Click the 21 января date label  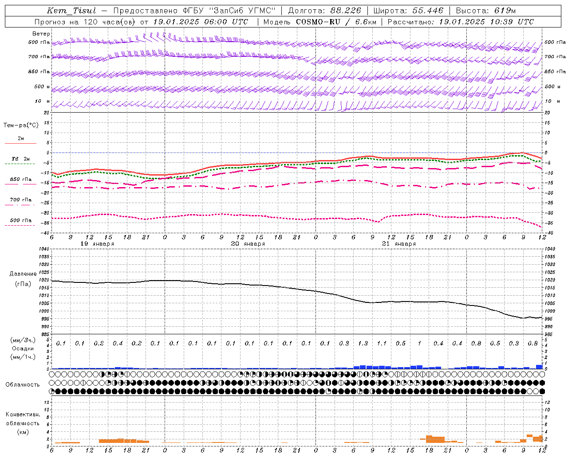399,244
